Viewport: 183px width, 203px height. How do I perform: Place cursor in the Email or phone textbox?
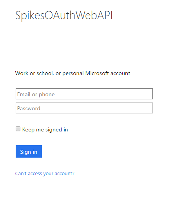tap(84, 94)
